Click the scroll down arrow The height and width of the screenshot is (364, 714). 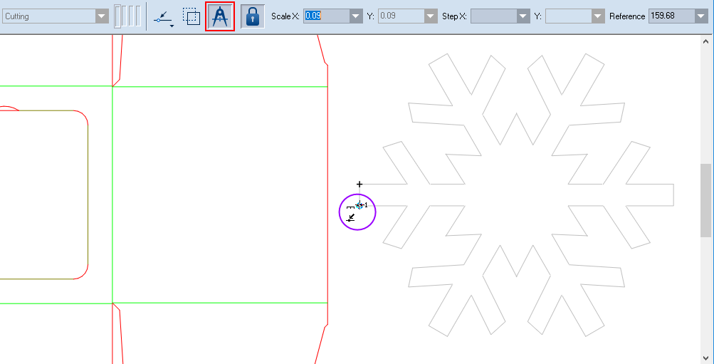[705, 358]
